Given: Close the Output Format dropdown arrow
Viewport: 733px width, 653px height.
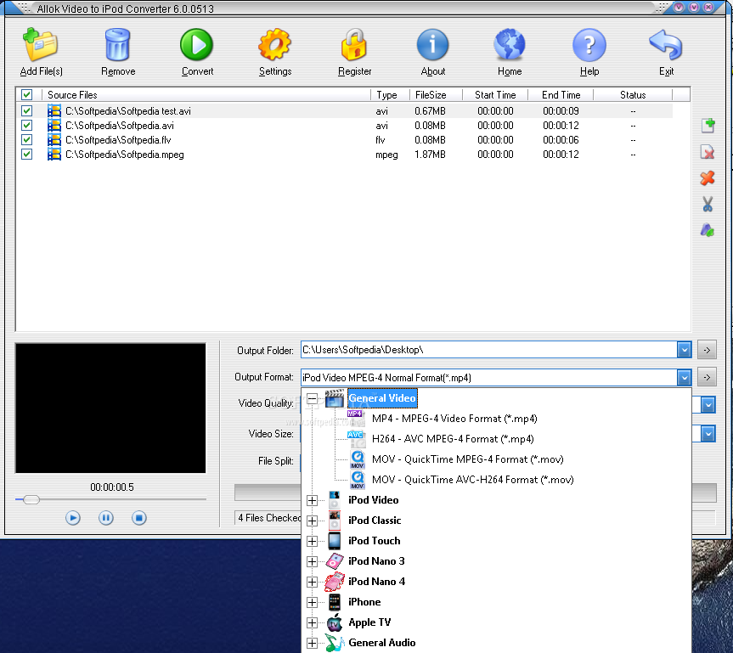Looking at the screenshot, I should [684, 377].
